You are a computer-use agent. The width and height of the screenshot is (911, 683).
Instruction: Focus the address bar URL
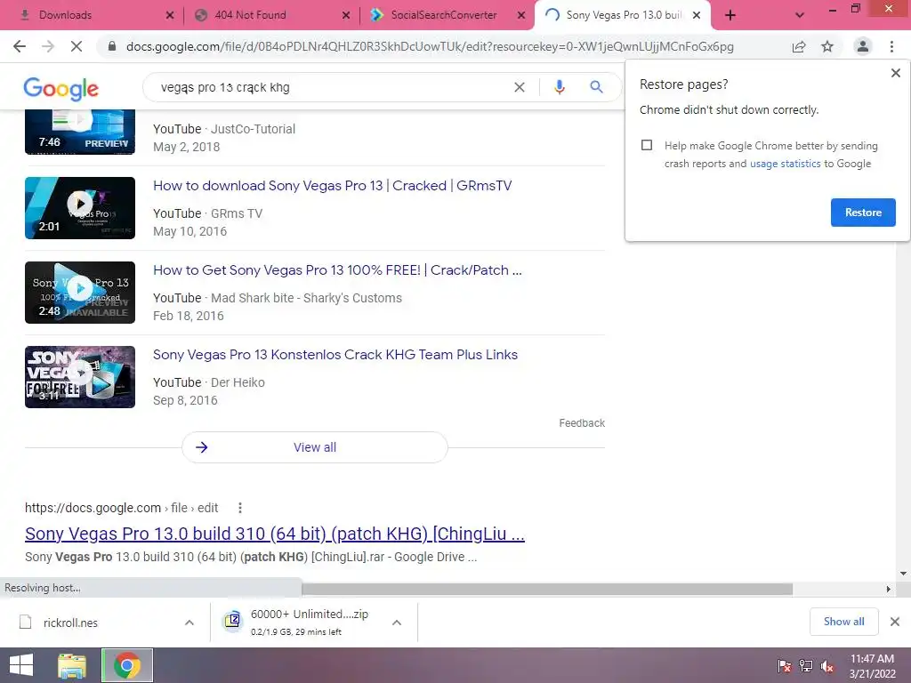(x=430, y=46)
